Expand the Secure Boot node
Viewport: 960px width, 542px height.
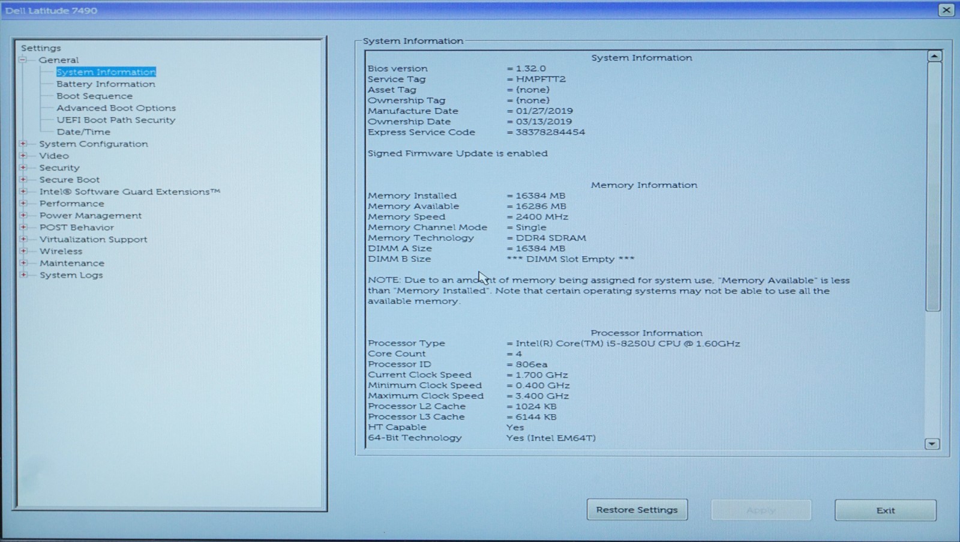pos(23,179)
